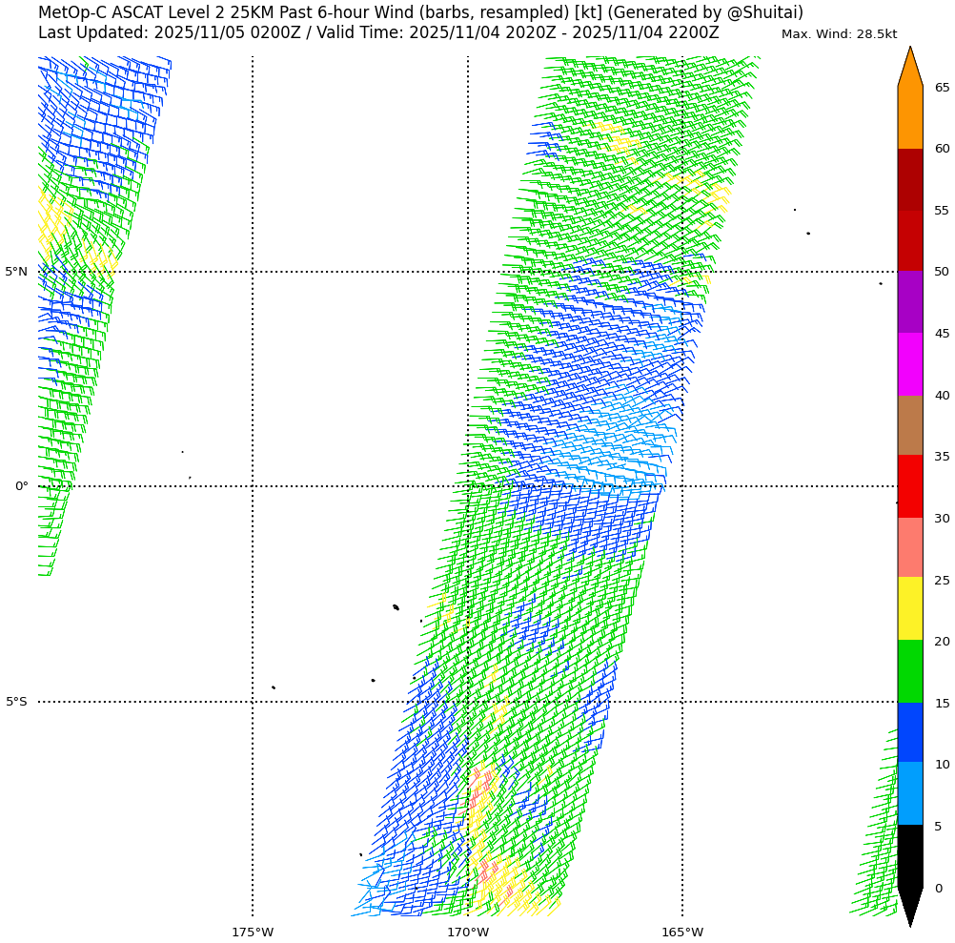Click the 175°W longitude axis label
The width and height of the screenshot is (955, 943).
(x=253, y=932)
